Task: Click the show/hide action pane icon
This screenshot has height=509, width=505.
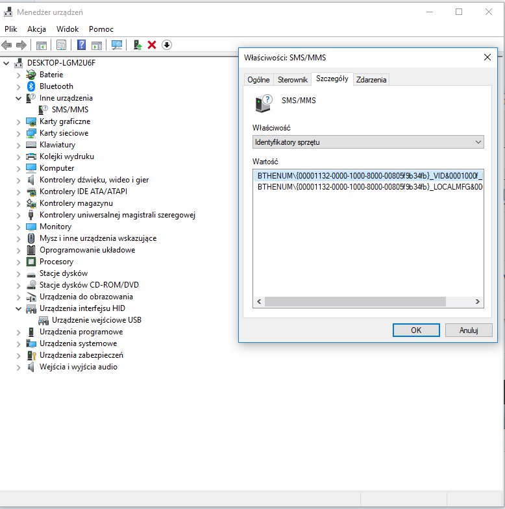Action: coord(96,45)
